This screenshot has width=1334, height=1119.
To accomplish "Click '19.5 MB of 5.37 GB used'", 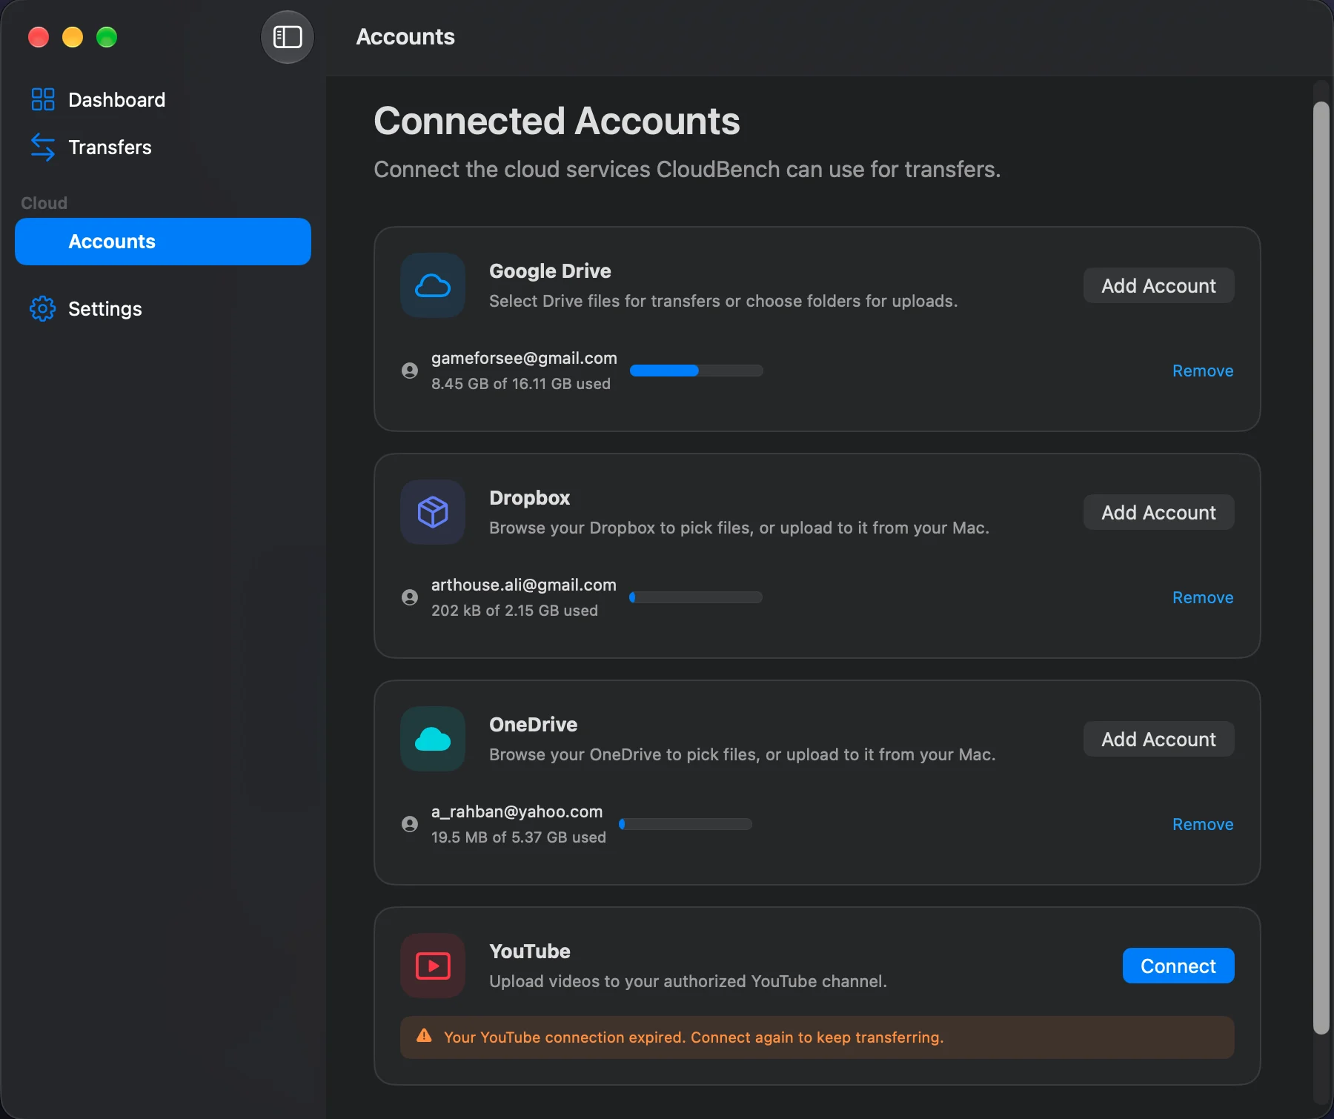I will coord(519,837).
